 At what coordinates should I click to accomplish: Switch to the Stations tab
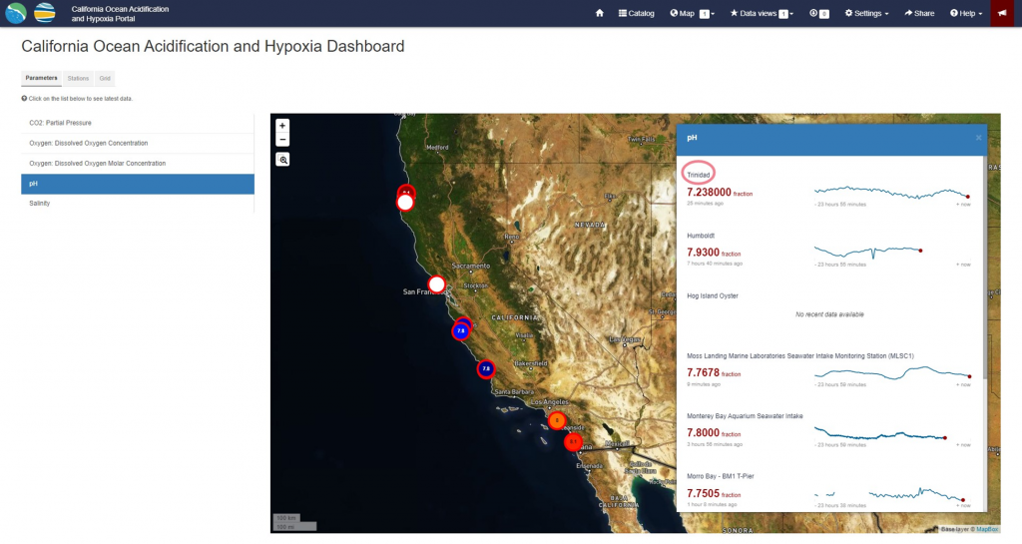[78, 78]
